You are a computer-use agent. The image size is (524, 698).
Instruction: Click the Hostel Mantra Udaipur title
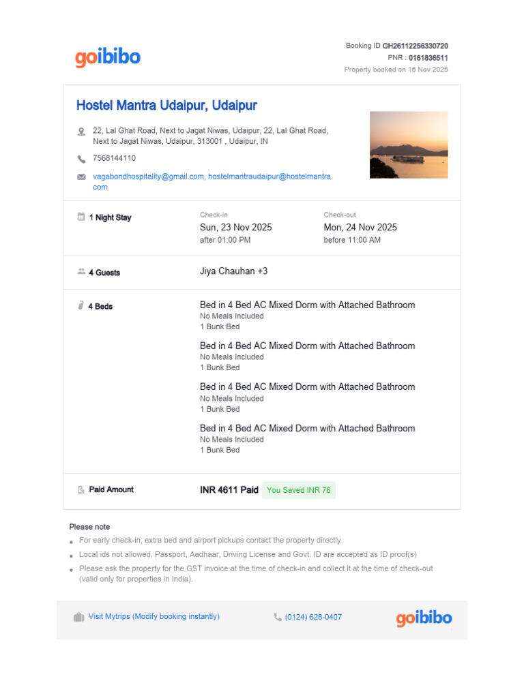(x=166, y=106)
